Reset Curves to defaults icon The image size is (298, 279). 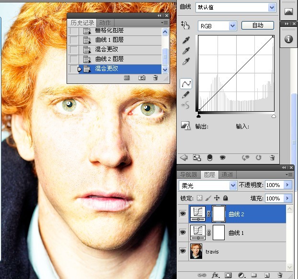coord(258,158)
